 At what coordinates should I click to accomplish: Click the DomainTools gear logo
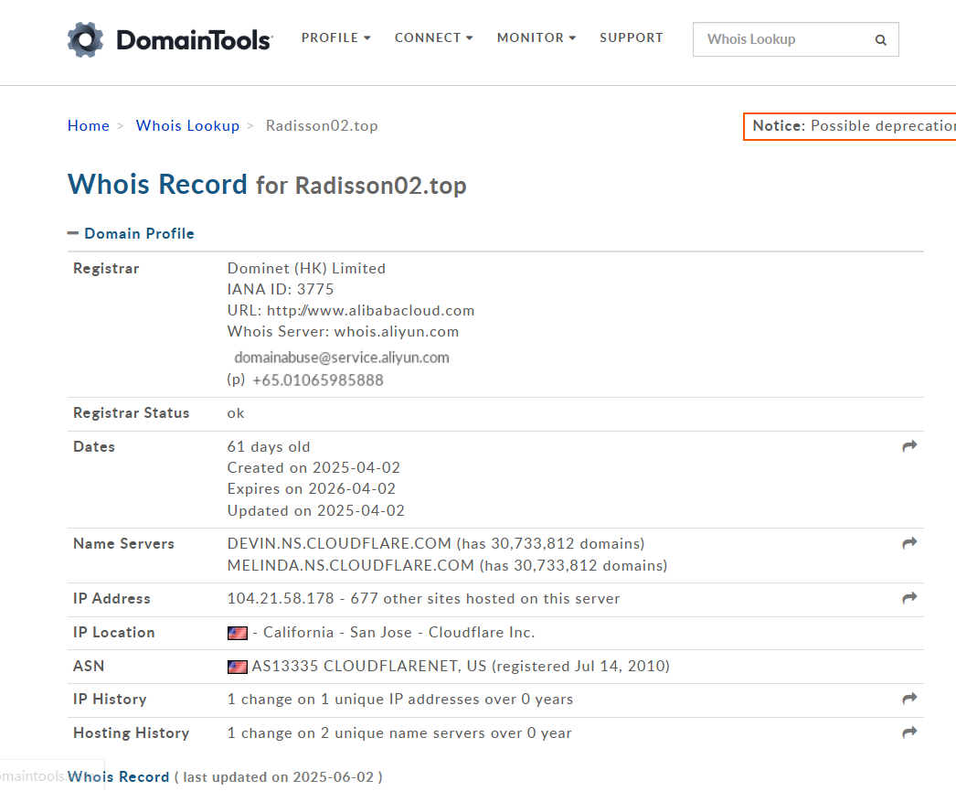click(85, 39)
